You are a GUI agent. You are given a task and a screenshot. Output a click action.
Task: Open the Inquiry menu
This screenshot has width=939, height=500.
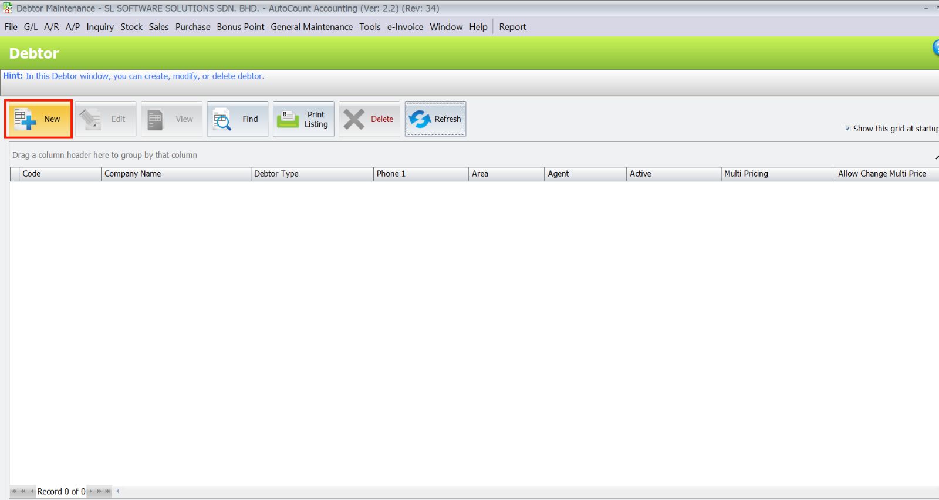point(100,27)
